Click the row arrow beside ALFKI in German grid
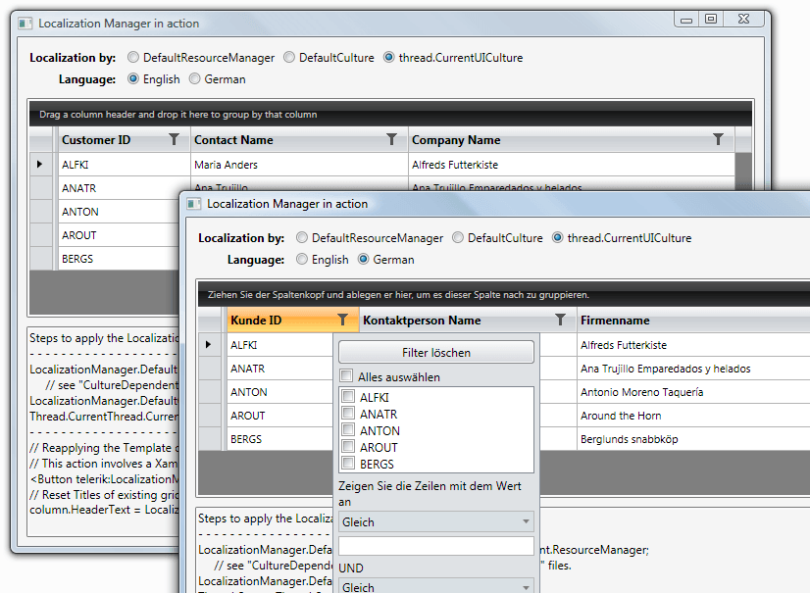The width and height of the screenshot is (810, 593). point(208,345)
